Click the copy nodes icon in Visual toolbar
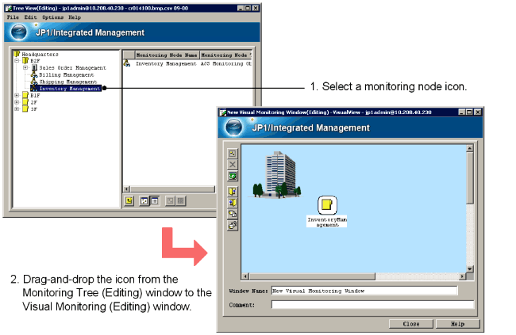 point(233,214)
